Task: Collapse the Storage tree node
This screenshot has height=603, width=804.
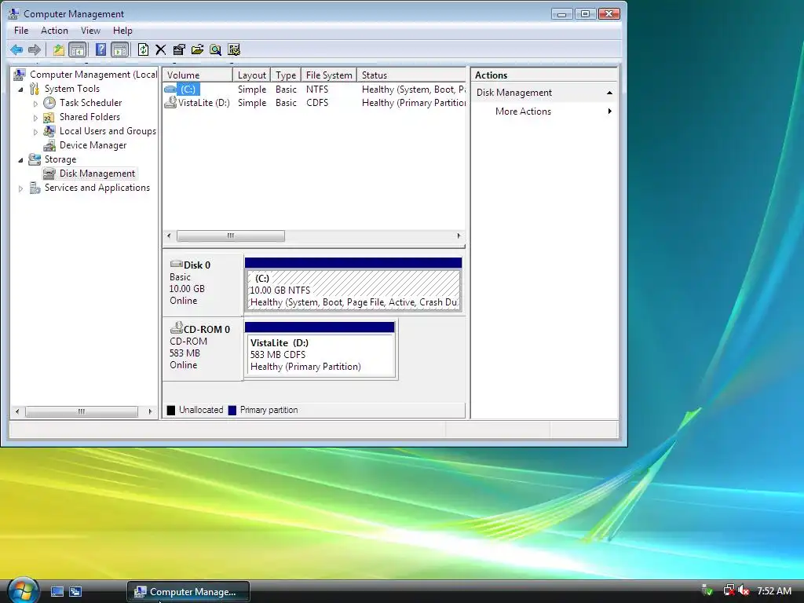Action: click(20, 160)
